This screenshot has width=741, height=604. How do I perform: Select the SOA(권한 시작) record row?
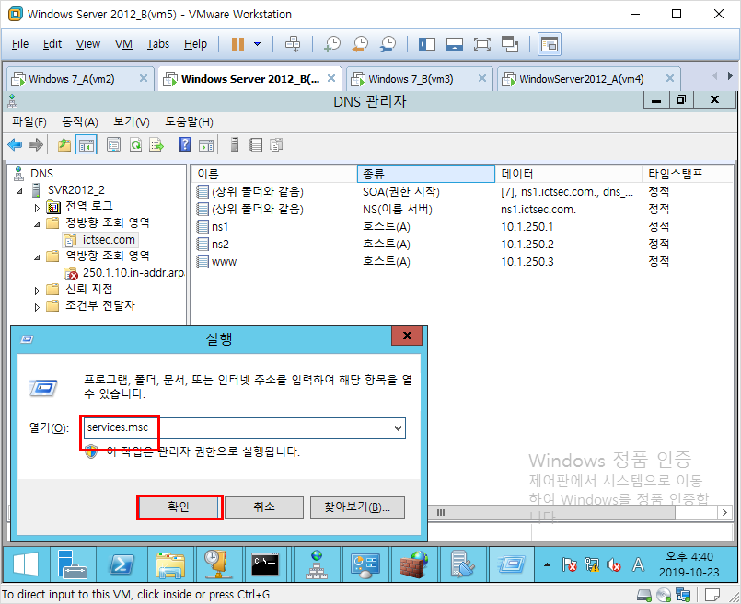[x=463, y=191]
